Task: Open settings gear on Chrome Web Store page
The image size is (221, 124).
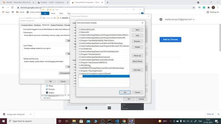Action: point(161,19)
